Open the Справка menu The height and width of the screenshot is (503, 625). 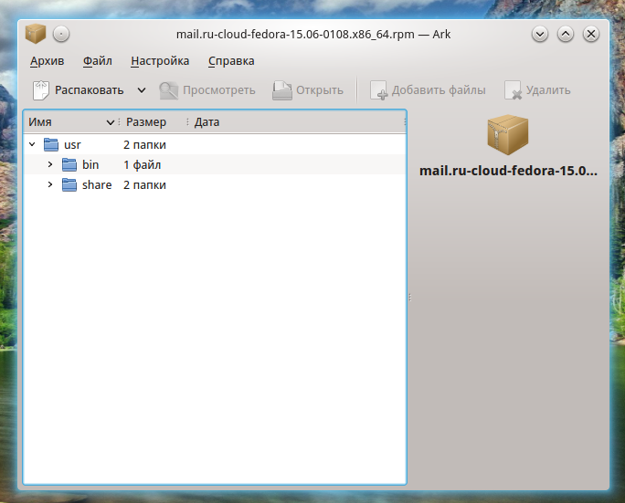pos(231,61)
